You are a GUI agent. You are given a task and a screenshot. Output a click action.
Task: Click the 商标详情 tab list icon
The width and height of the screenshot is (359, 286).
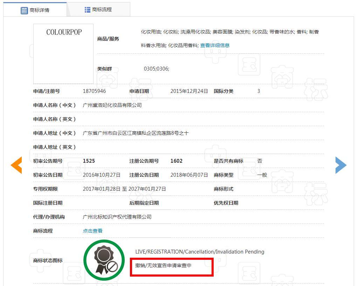(24, 10)
